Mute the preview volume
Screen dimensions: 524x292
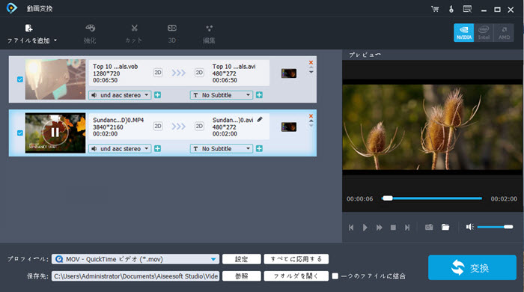[470, 227]
